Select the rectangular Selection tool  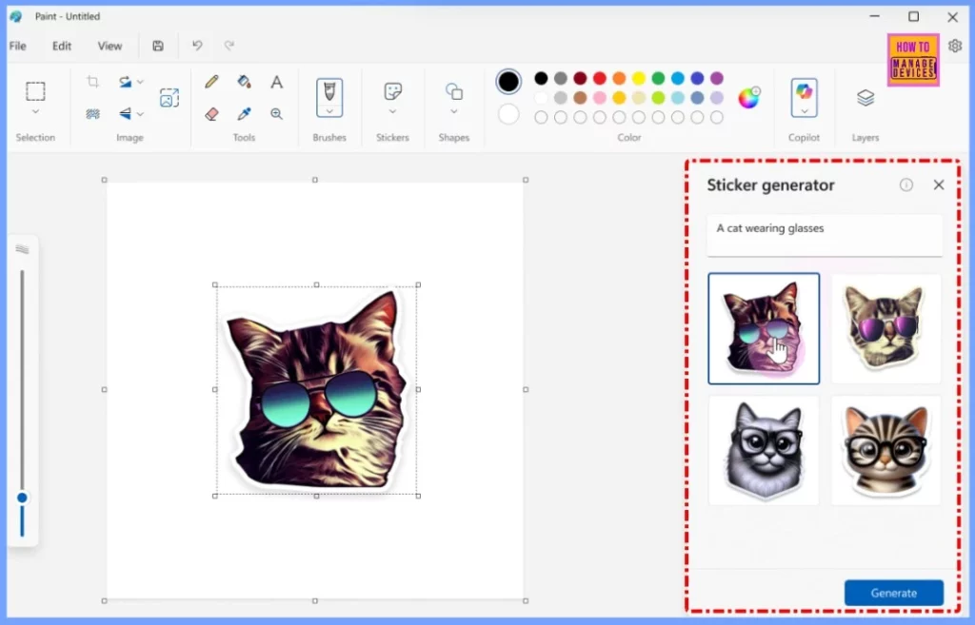pos(35,91)
